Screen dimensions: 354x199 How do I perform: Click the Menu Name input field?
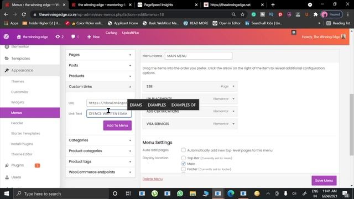(199, 56)
